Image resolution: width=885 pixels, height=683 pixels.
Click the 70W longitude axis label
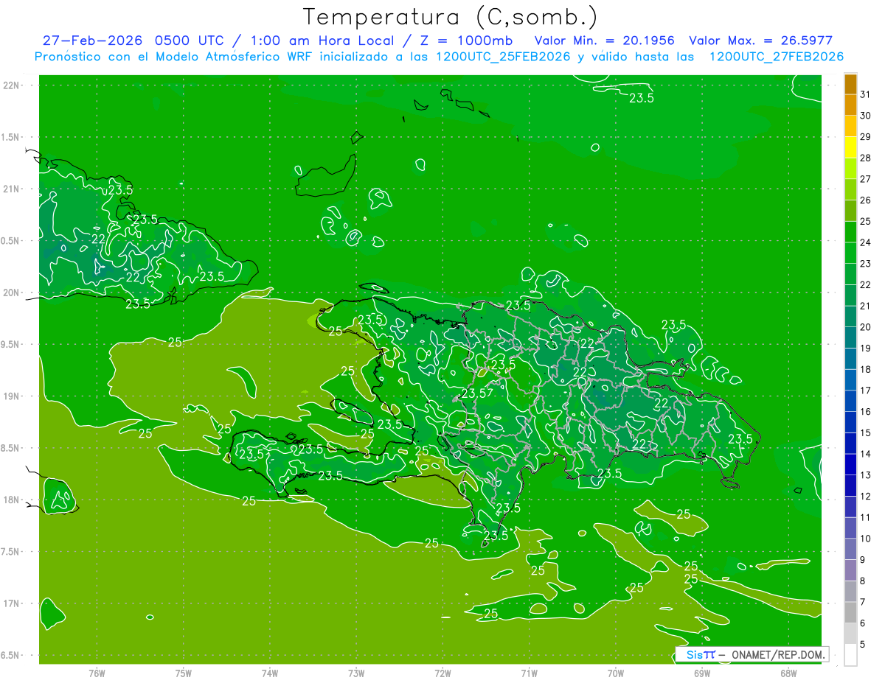pyautogui.click(x=616, y=673)
